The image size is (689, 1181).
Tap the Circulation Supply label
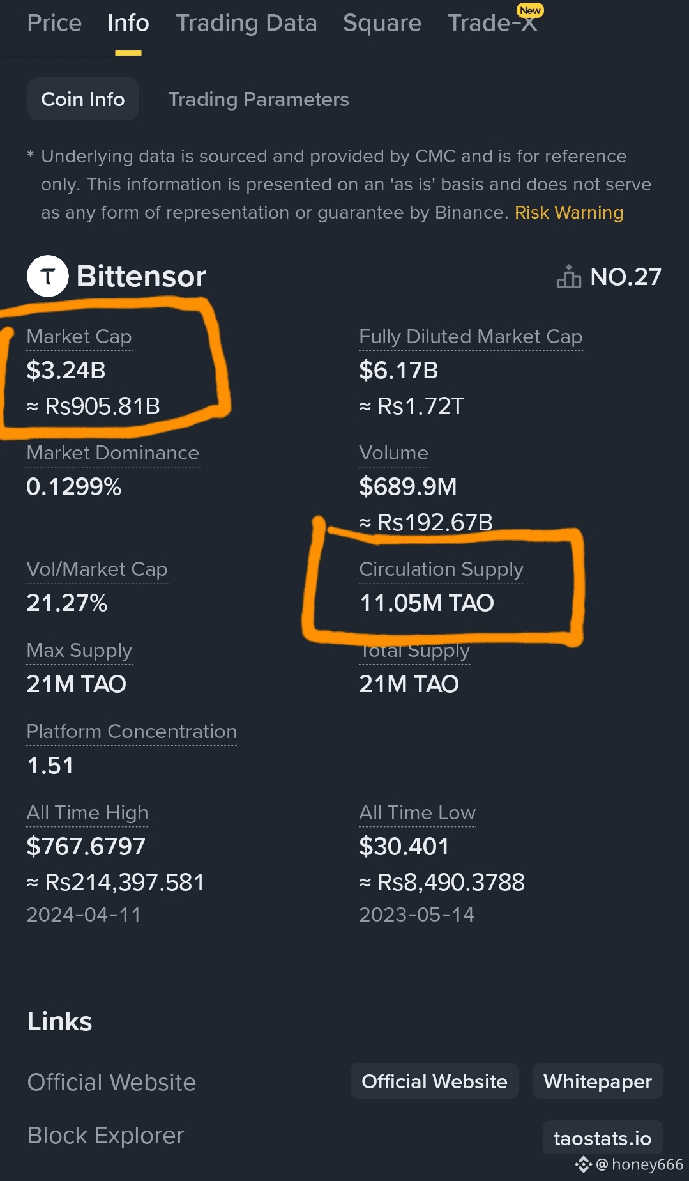tap(441, 569)
